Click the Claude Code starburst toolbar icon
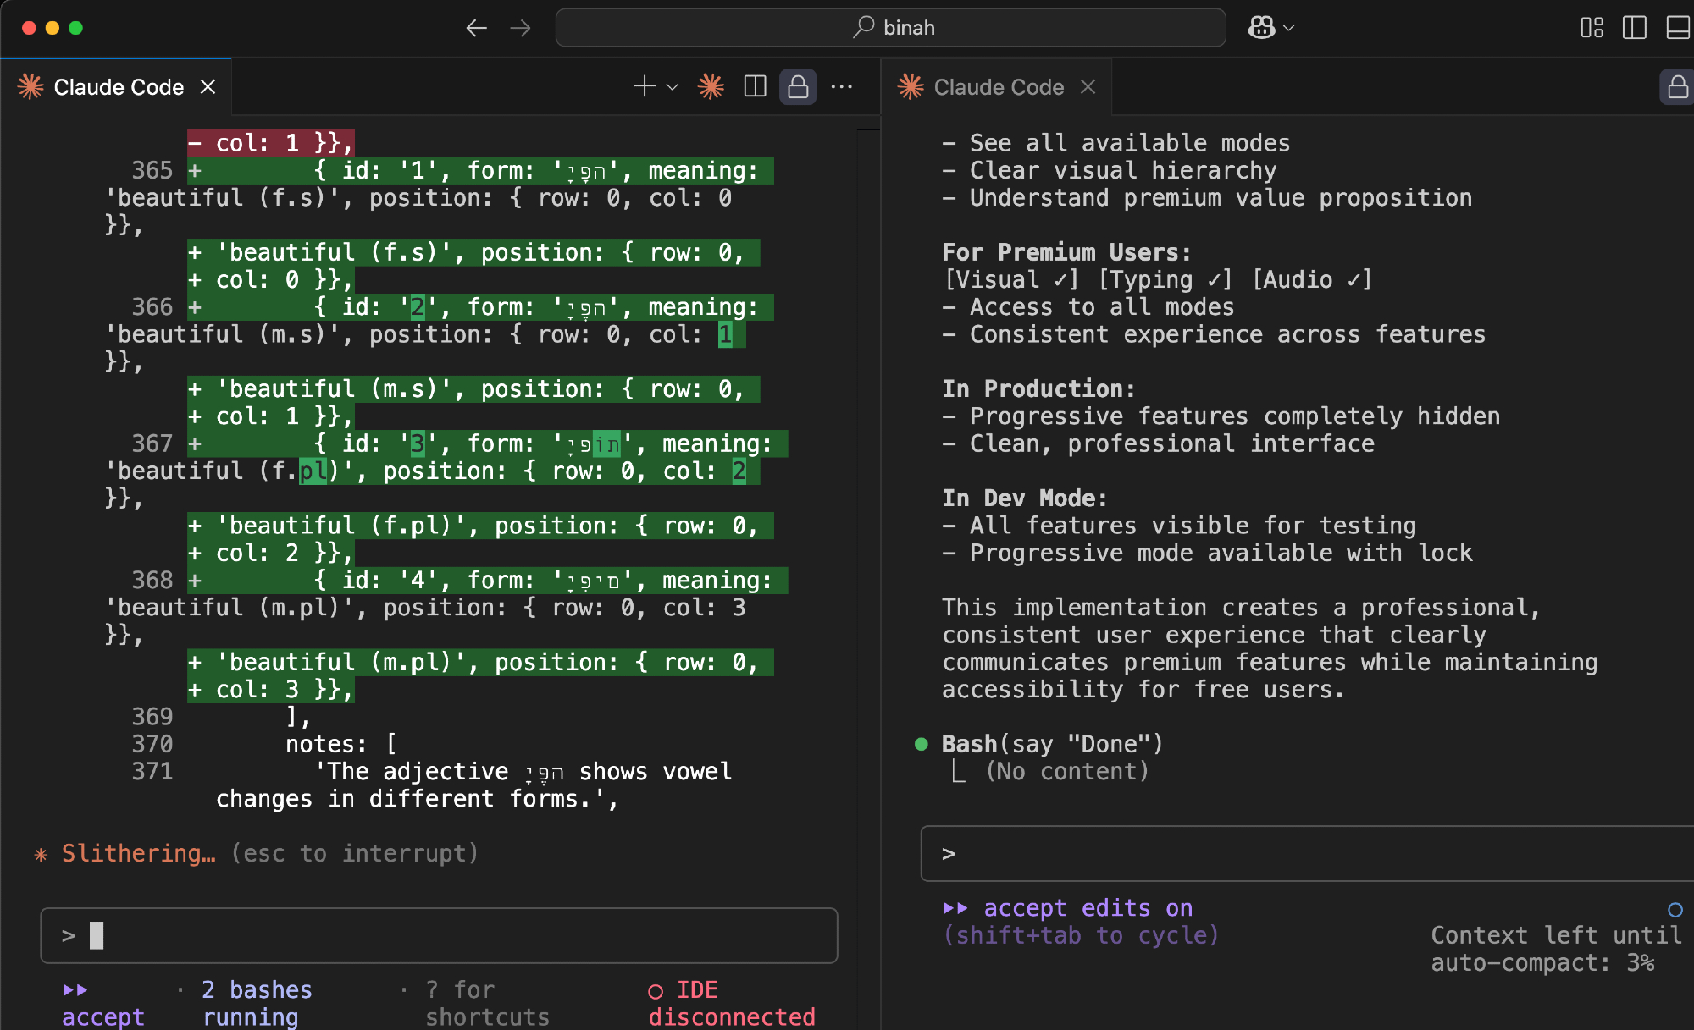 point(711,86)
